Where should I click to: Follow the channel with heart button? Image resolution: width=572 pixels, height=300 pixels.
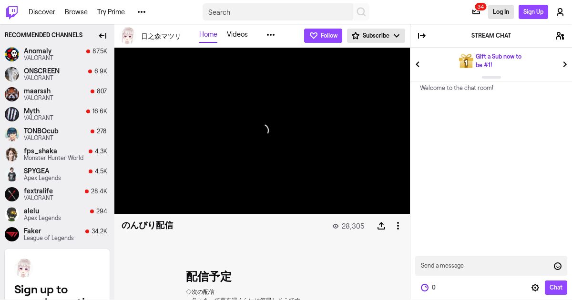click(x=323, y=36)
